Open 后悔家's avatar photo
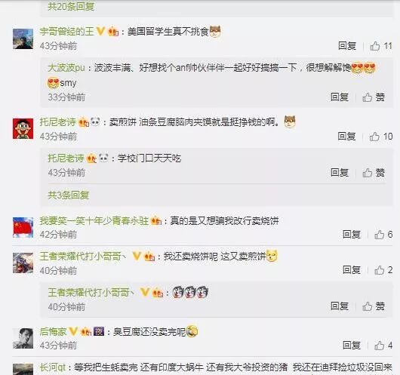 23,338
